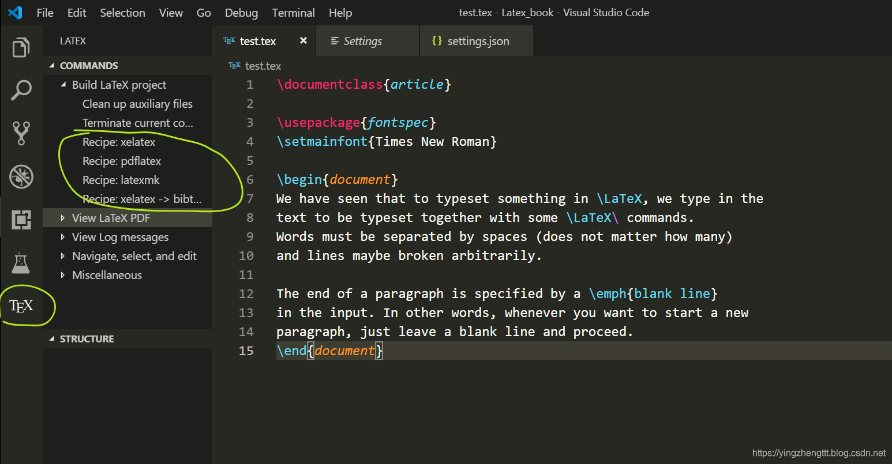Click line number 15 in gutter
Viewport: 892px width, 464px height.
(246, 351)
